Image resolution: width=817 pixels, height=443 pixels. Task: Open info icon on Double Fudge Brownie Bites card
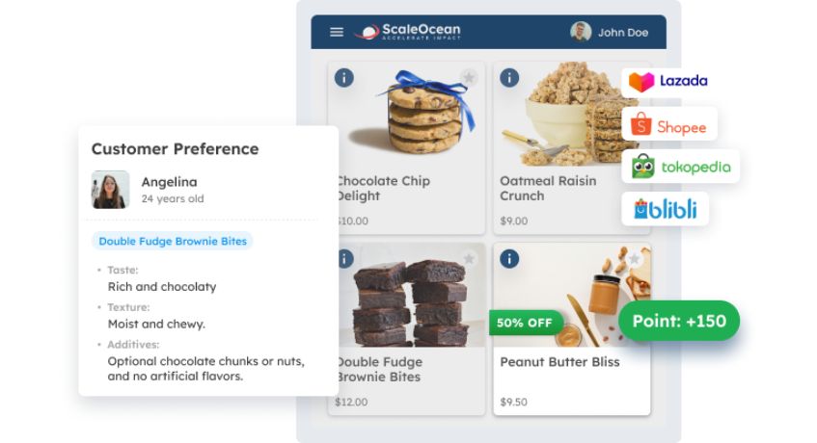(x=344, y=258)
